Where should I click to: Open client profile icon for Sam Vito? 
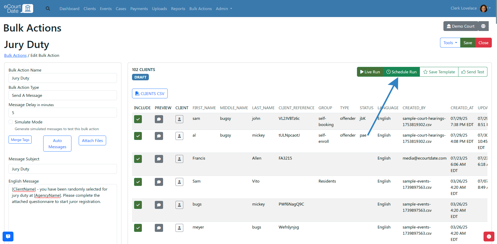click(x=179, y=182)
